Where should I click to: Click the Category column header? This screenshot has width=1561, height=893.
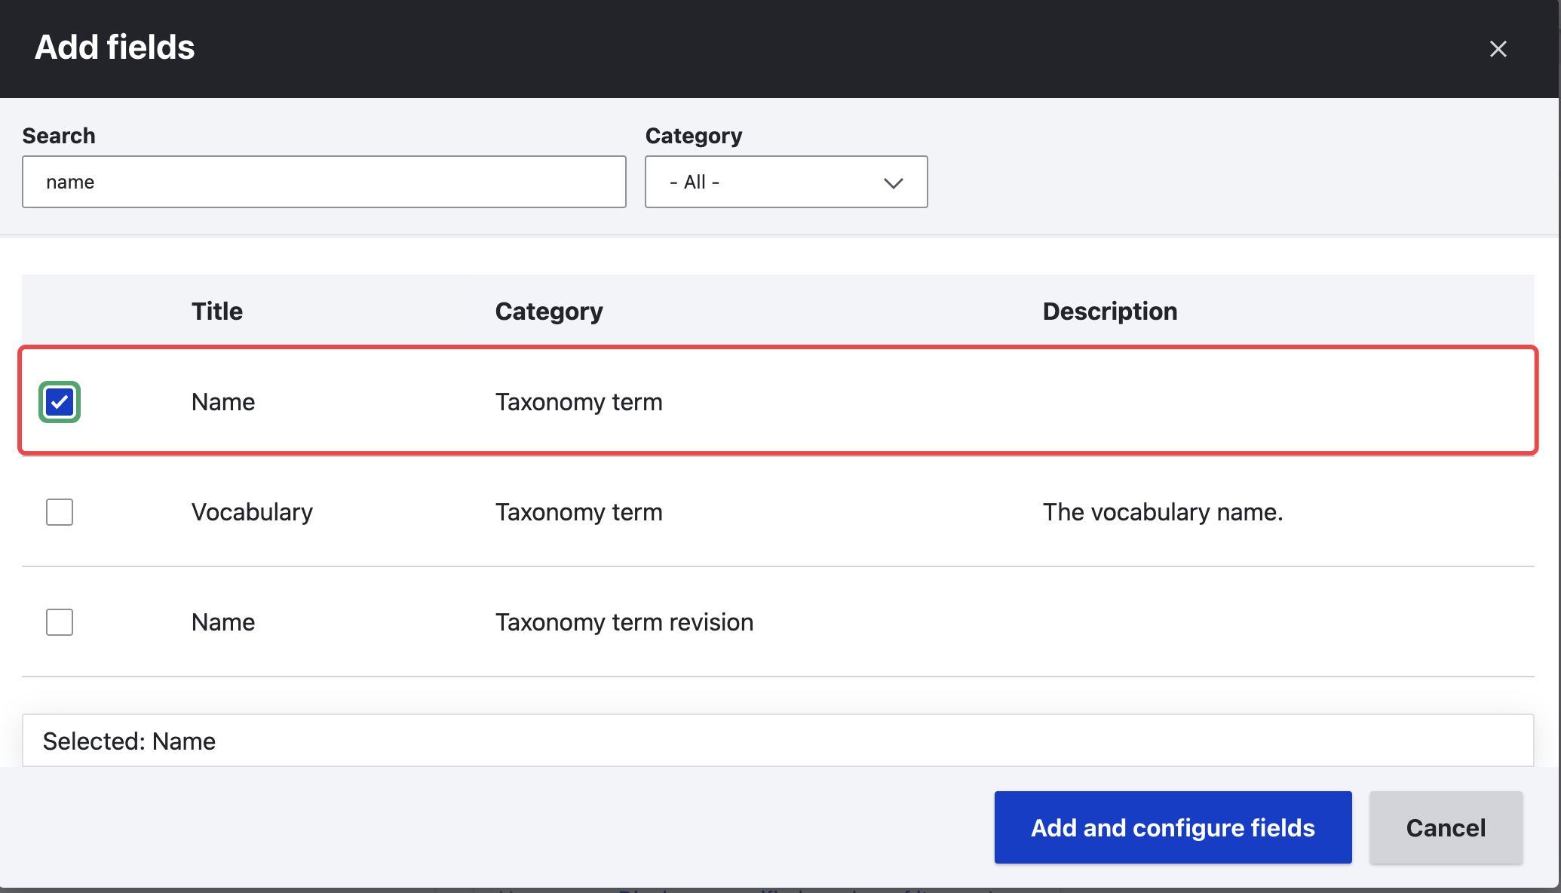[x=548, y=311]
